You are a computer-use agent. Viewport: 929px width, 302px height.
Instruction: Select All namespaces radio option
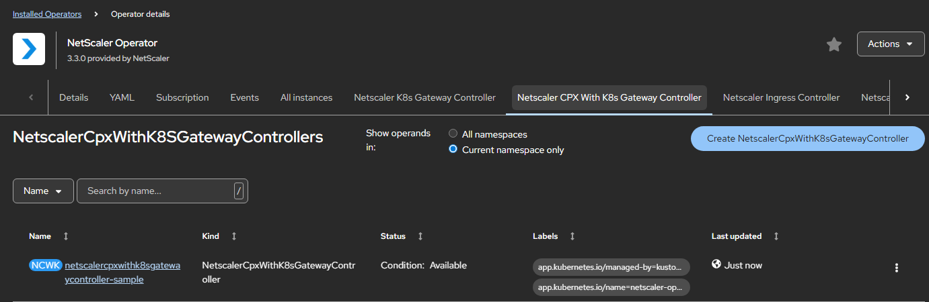[x=453, y=134]
